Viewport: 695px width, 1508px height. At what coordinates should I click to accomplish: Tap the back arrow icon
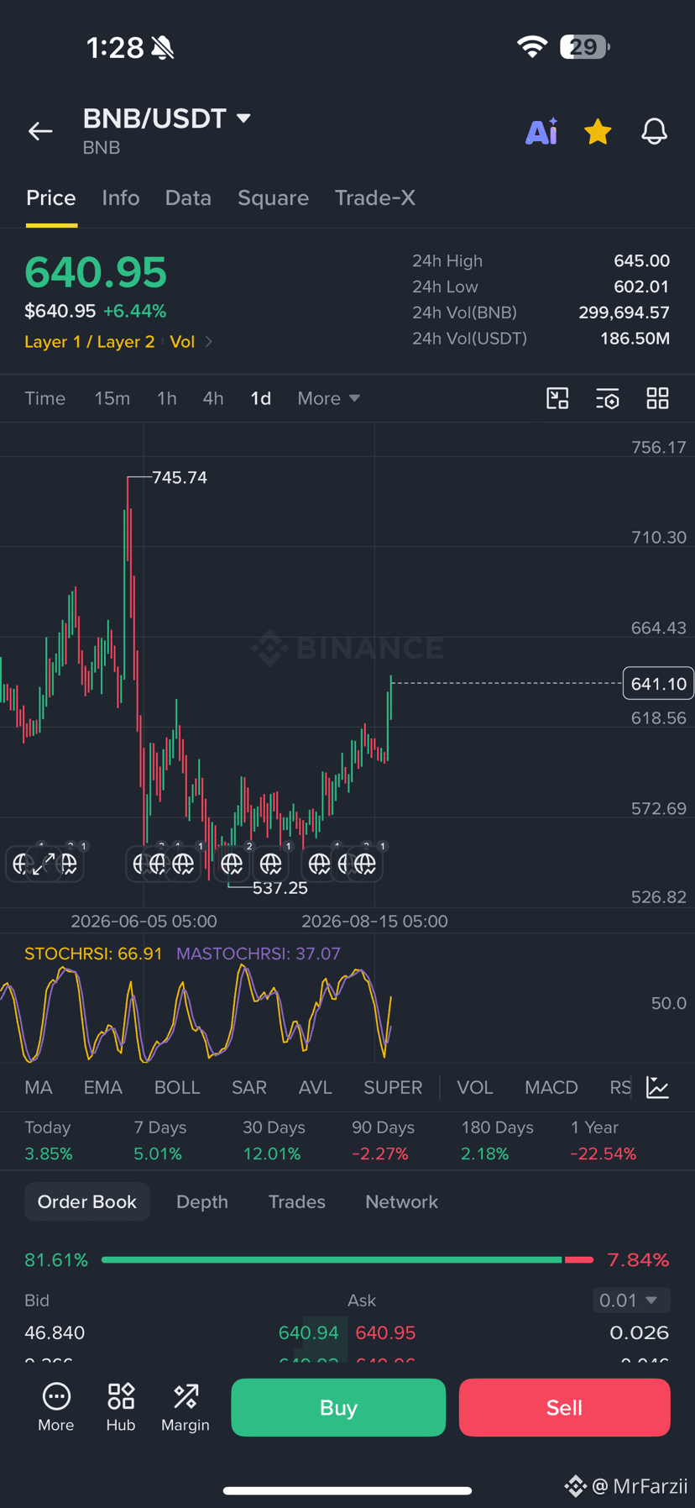point(40,131)
